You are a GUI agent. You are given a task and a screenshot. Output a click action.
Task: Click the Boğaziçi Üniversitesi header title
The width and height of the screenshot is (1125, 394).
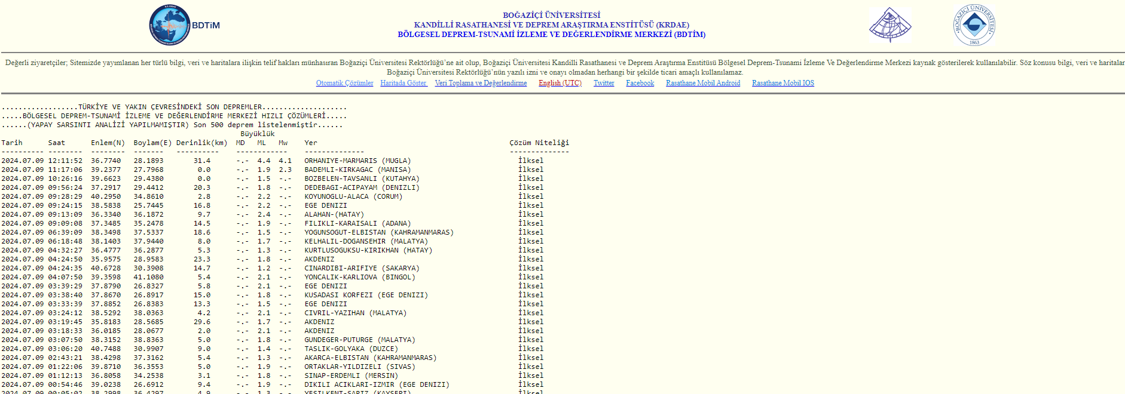(551, 15)
